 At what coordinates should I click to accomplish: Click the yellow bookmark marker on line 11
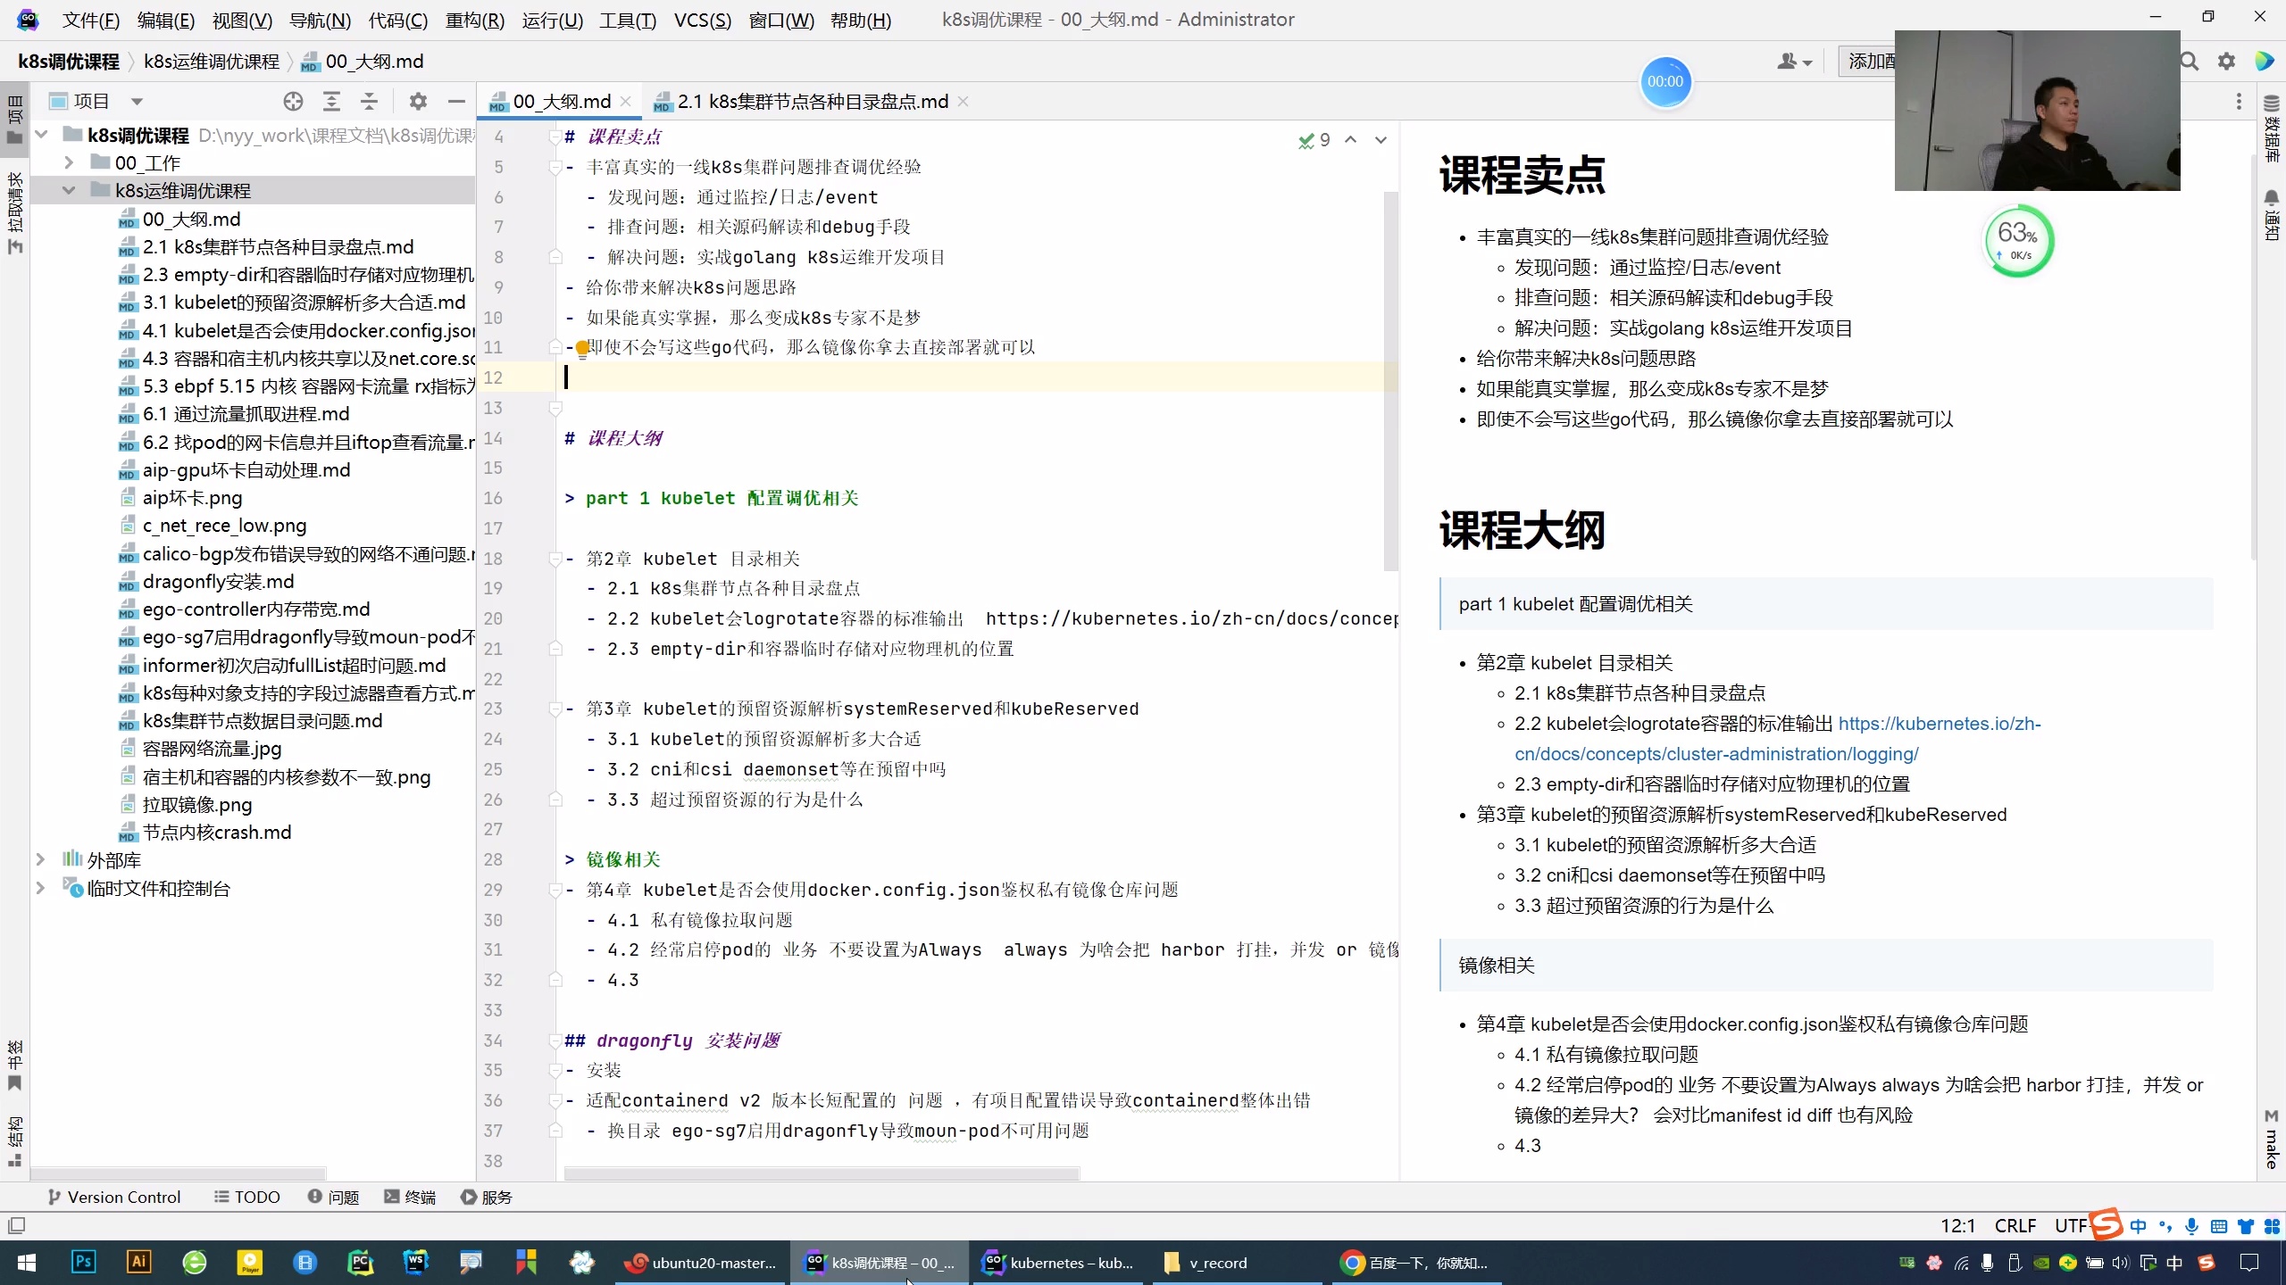[582, 348]
